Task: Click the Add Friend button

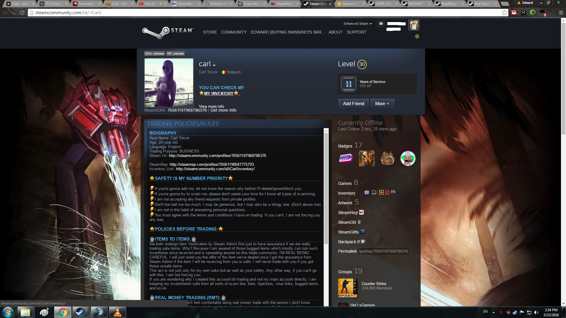Action: [x=353, y=104]
